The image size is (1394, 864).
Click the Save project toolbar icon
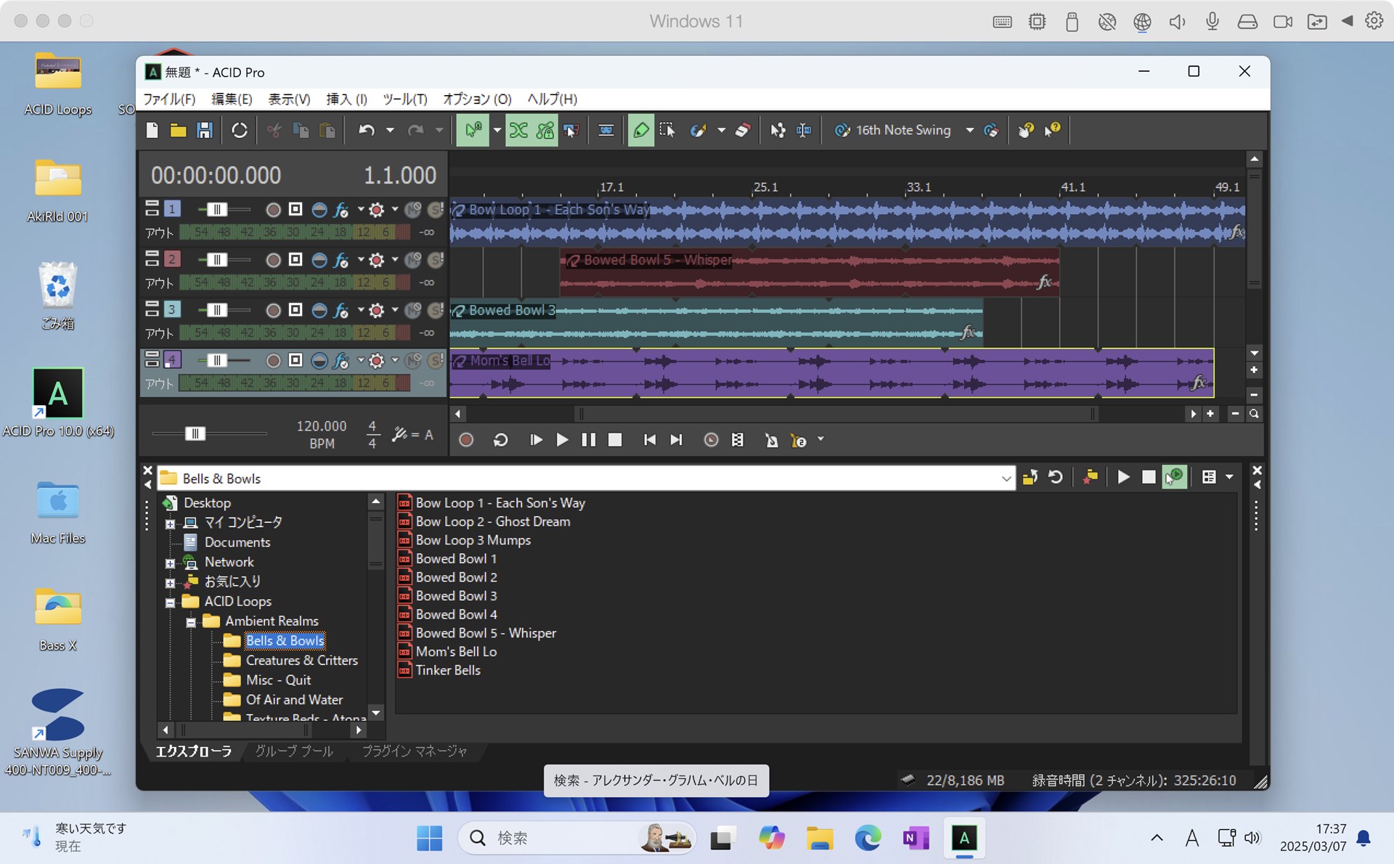(x=205, y=130)
